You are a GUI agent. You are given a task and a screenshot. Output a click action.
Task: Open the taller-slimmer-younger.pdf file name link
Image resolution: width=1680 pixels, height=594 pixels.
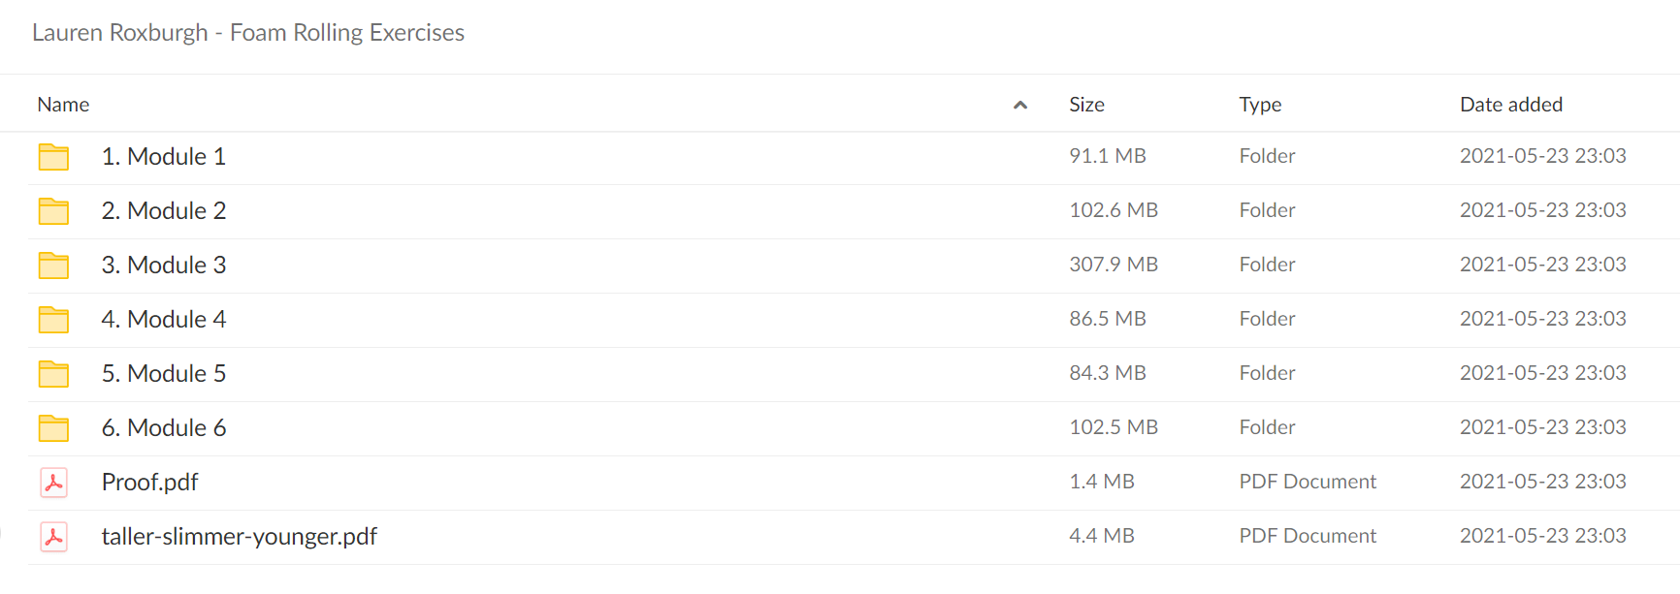[x=239, y=537]
